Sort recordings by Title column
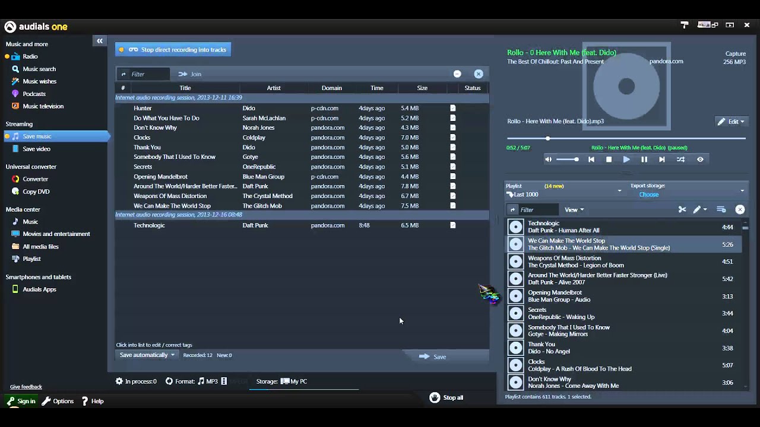 click(185, 88)
